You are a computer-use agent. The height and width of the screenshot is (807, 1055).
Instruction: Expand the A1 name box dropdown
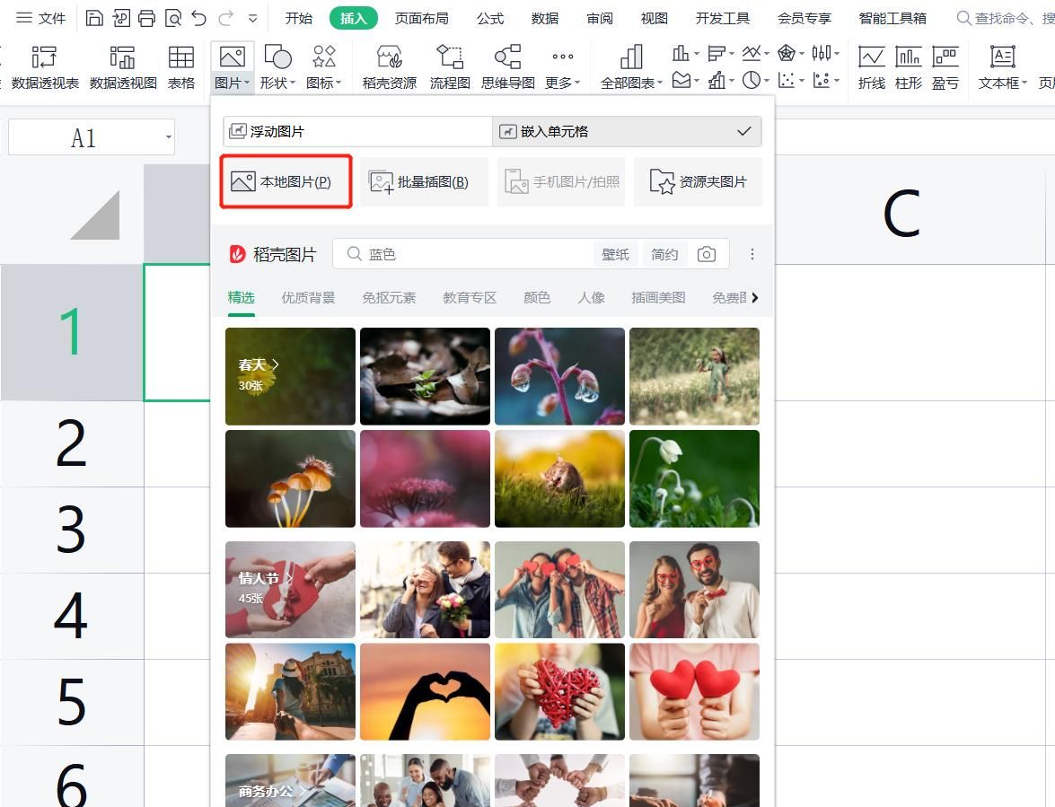point(168,137)
